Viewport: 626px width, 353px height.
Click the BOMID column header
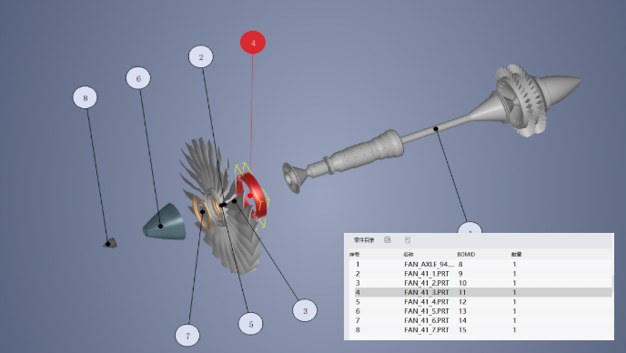pyautogui.click(x=466, y=254)
